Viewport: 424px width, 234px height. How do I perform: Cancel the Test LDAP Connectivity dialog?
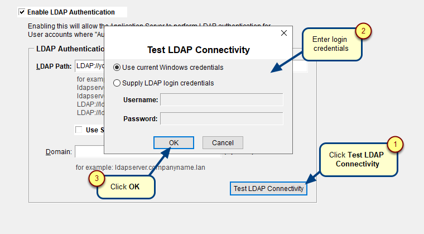coord(223,143)
